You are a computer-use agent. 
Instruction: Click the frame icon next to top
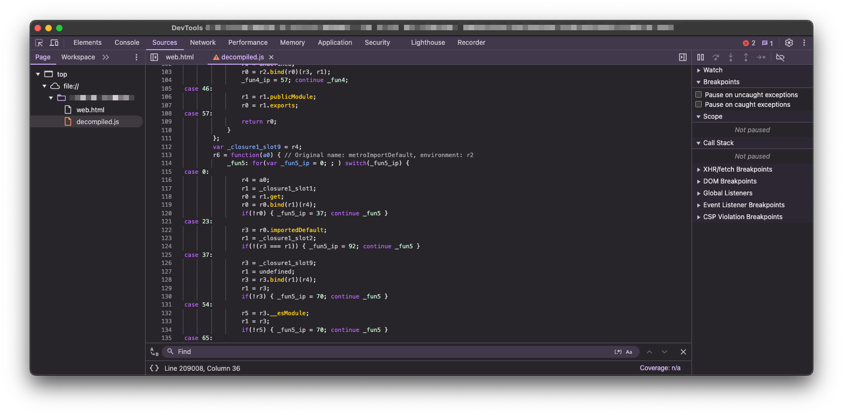click(49, 74)
